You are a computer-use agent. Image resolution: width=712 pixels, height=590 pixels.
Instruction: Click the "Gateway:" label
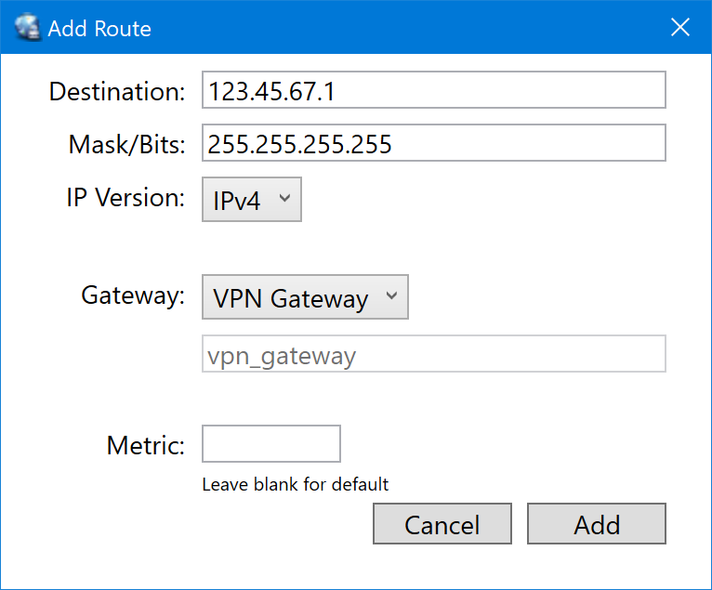tap(133, 295)
